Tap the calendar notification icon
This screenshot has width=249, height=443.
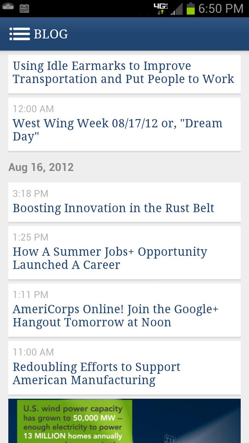(24, 8)
